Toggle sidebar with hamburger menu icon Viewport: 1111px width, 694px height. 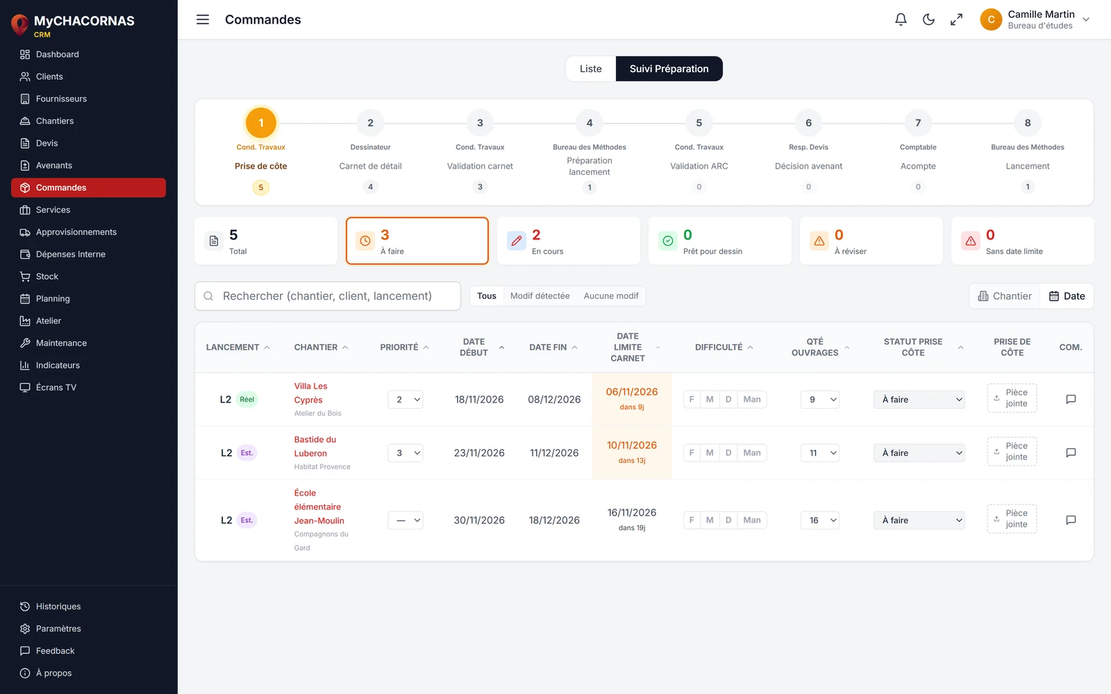pos(203,19)
